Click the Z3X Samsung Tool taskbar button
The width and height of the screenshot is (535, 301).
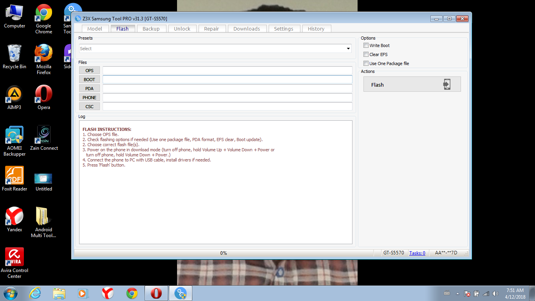[x=181, y=293]
